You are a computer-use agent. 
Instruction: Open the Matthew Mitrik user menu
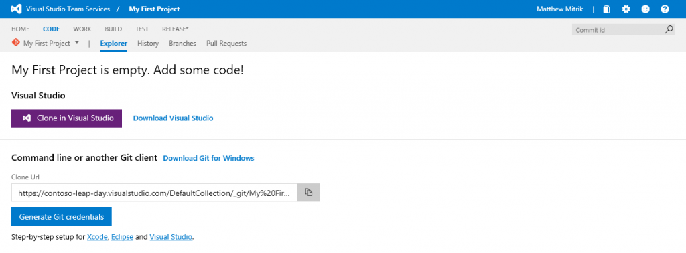[x=559, y=9]
